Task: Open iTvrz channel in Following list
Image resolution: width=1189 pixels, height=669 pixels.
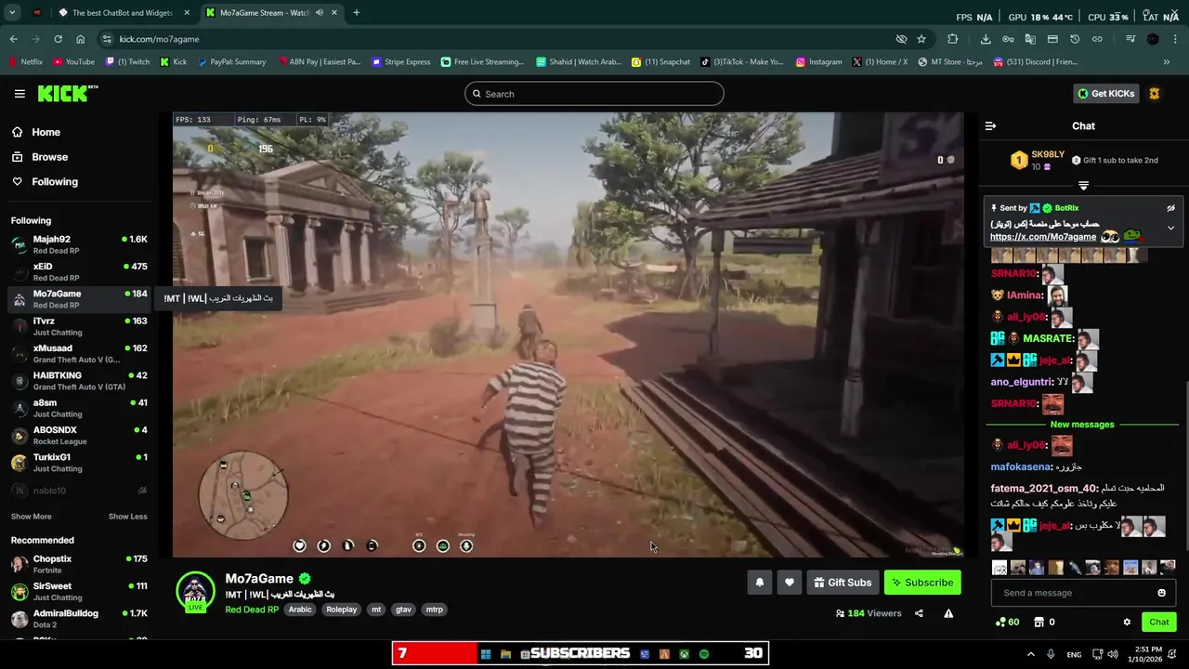Action: pos(79,326)
